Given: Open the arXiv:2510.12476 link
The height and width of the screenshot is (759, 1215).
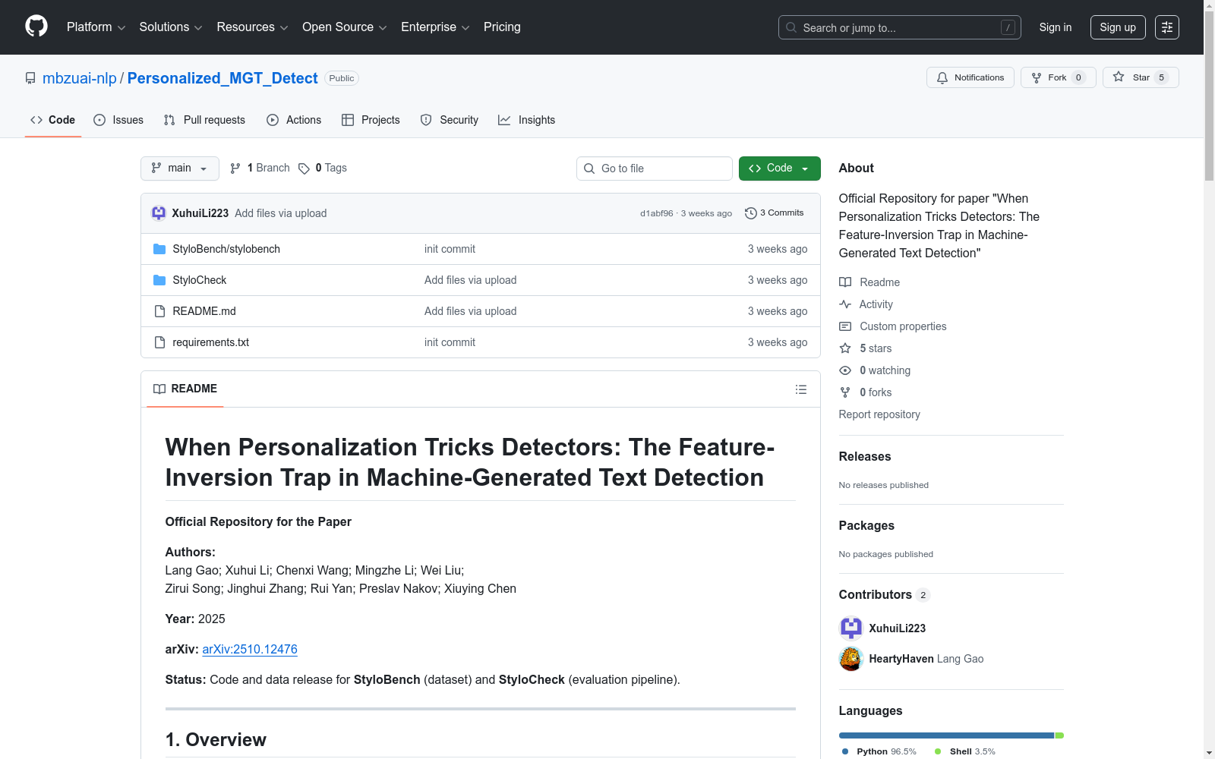Looking at the screenshot, I should point(250,649).
